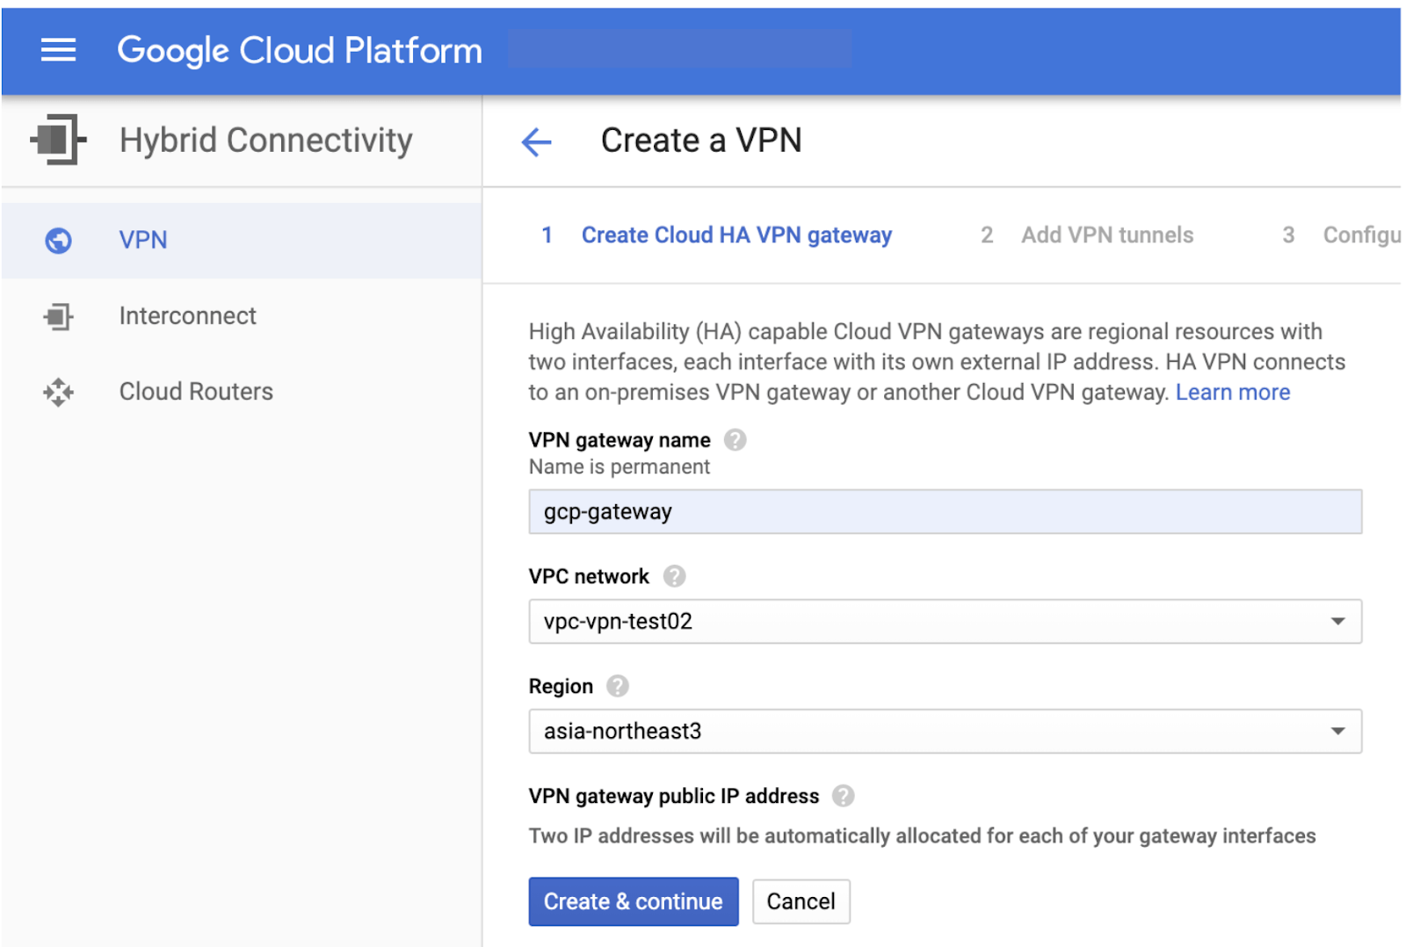The width and height of the screenshot is (1406, 947).
Task: Open Cloud Routers via its icon
Action: click(57, 392)
